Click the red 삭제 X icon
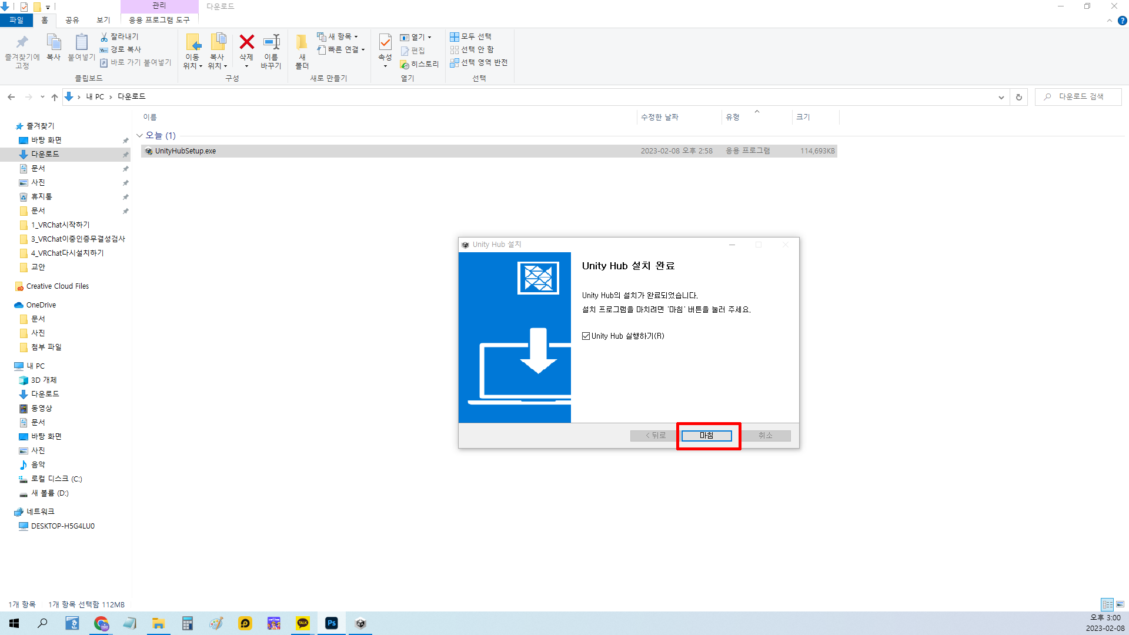This screenshot has height=635, width=1129. pos(246,42)
